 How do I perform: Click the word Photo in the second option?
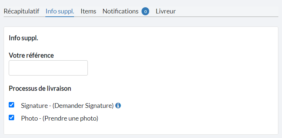click(x=29, y=118)
